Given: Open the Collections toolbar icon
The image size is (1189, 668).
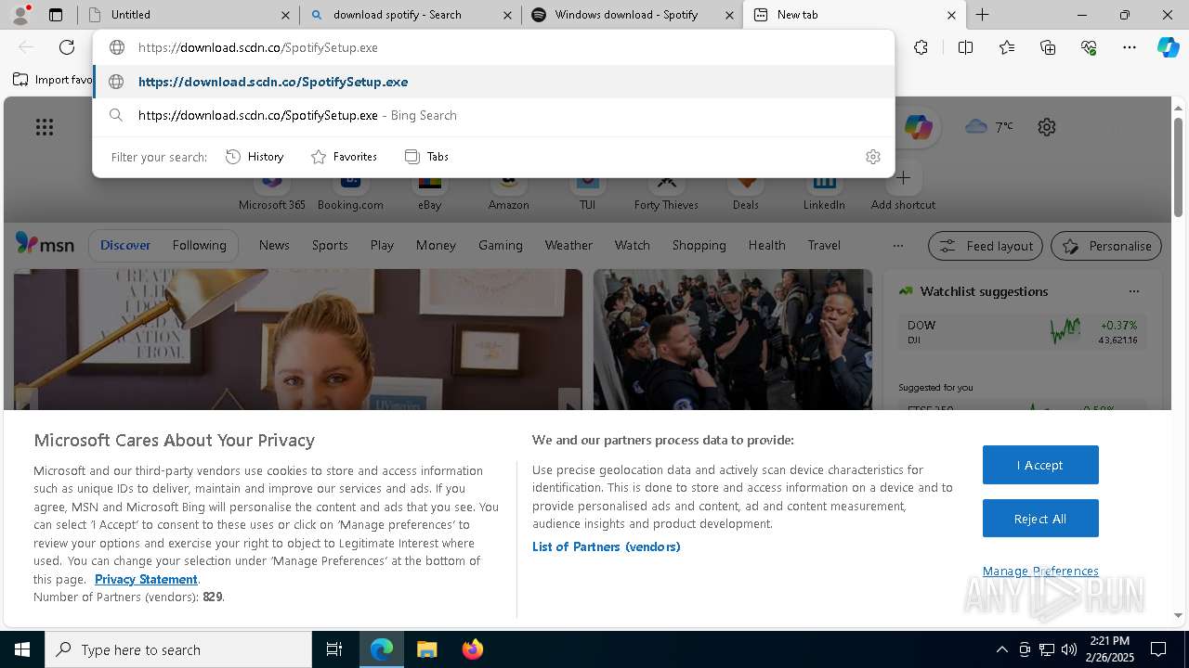Looking at the screenshot, I should 1048,47.
